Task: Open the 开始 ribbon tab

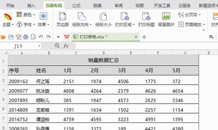Action: coord(10,6)
